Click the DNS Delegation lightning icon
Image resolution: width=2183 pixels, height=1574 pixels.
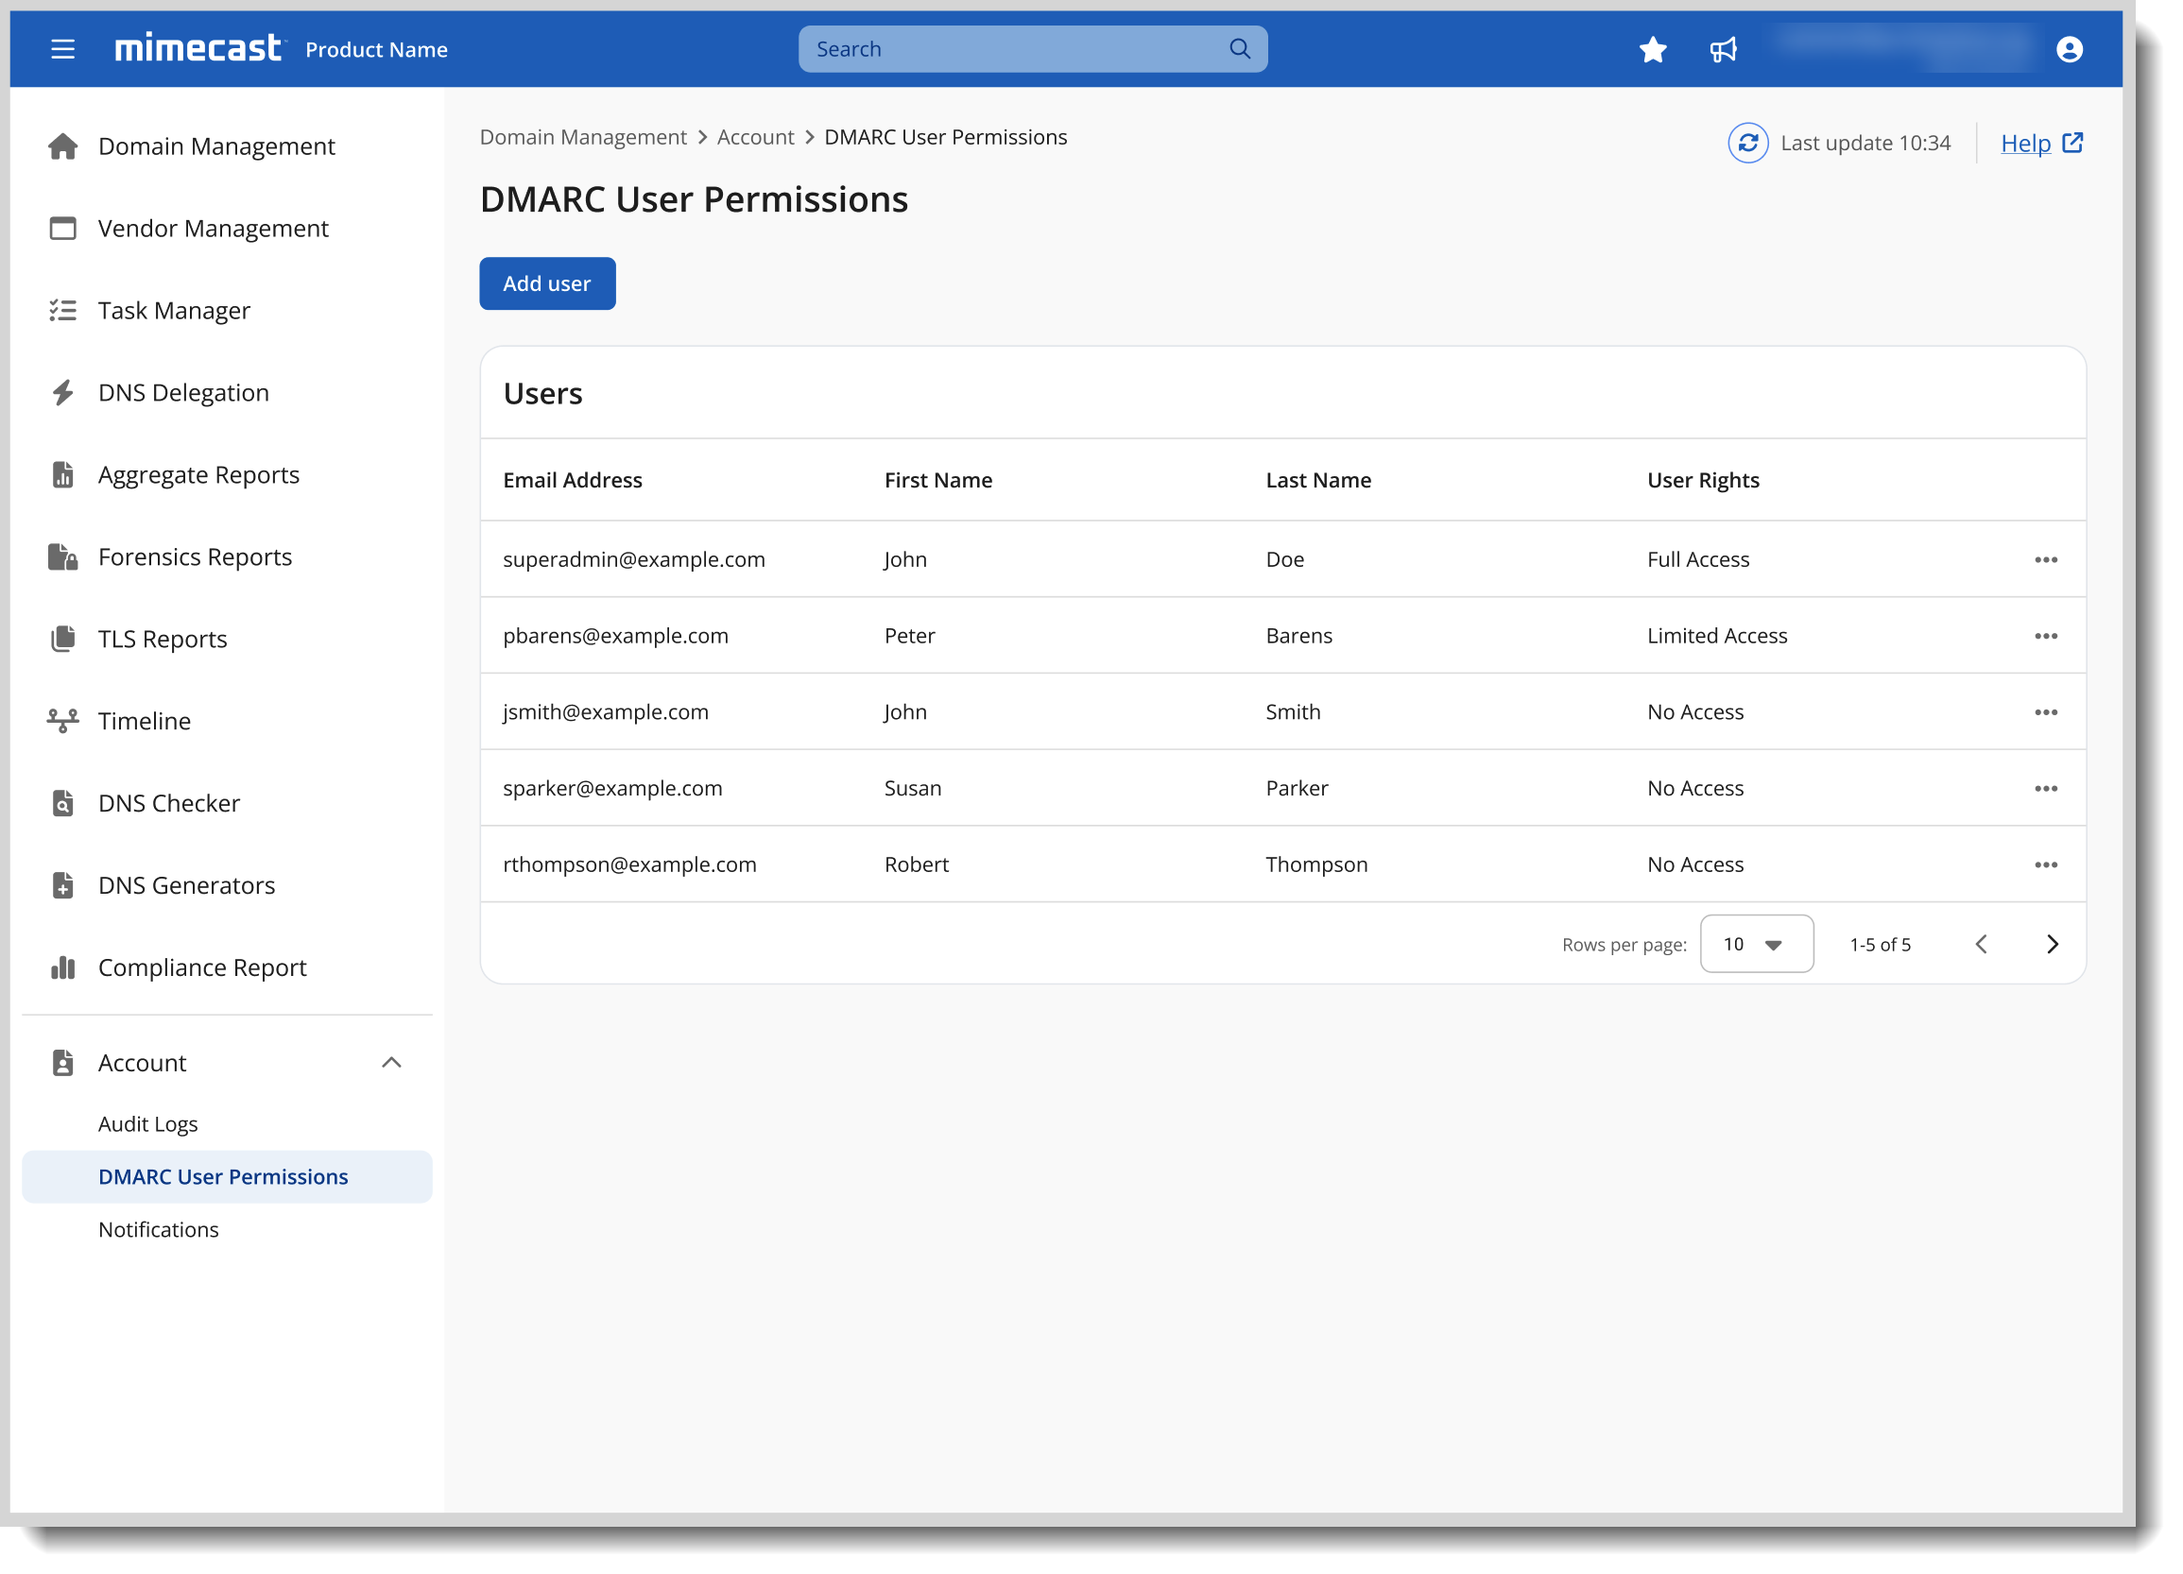pyautogui.click(x=62, y=392)
